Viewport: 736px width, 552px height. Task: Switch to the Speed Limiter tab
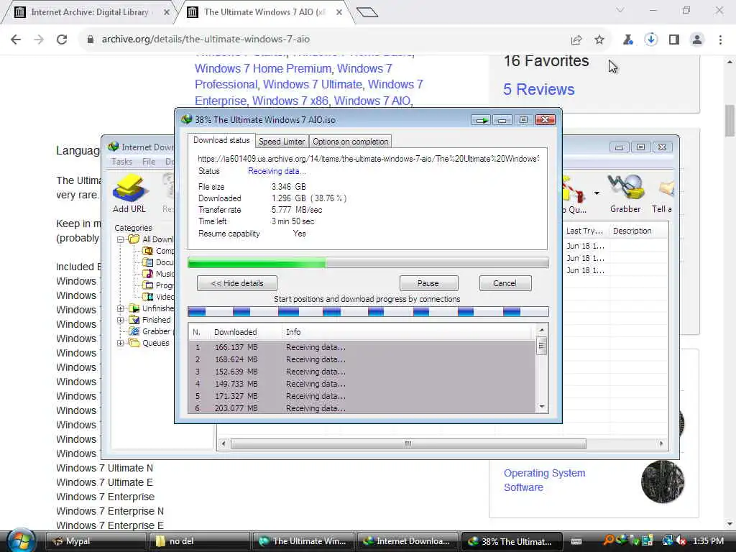click(282, 142)
